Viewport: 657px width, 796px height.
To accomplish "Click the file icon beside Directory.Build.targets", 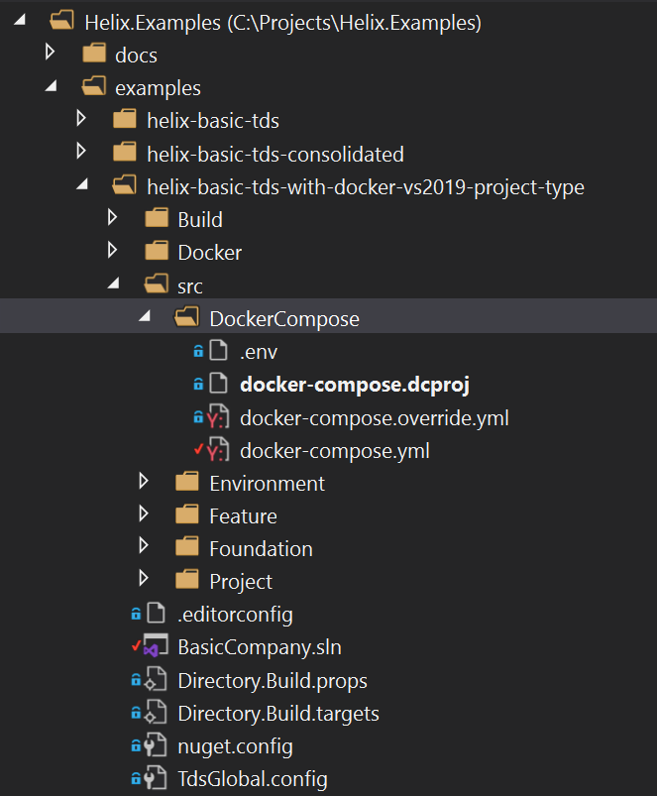I will [156, 713].
